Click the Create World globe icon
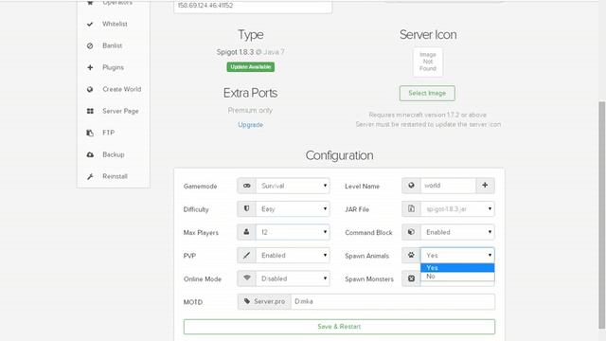 90,89
